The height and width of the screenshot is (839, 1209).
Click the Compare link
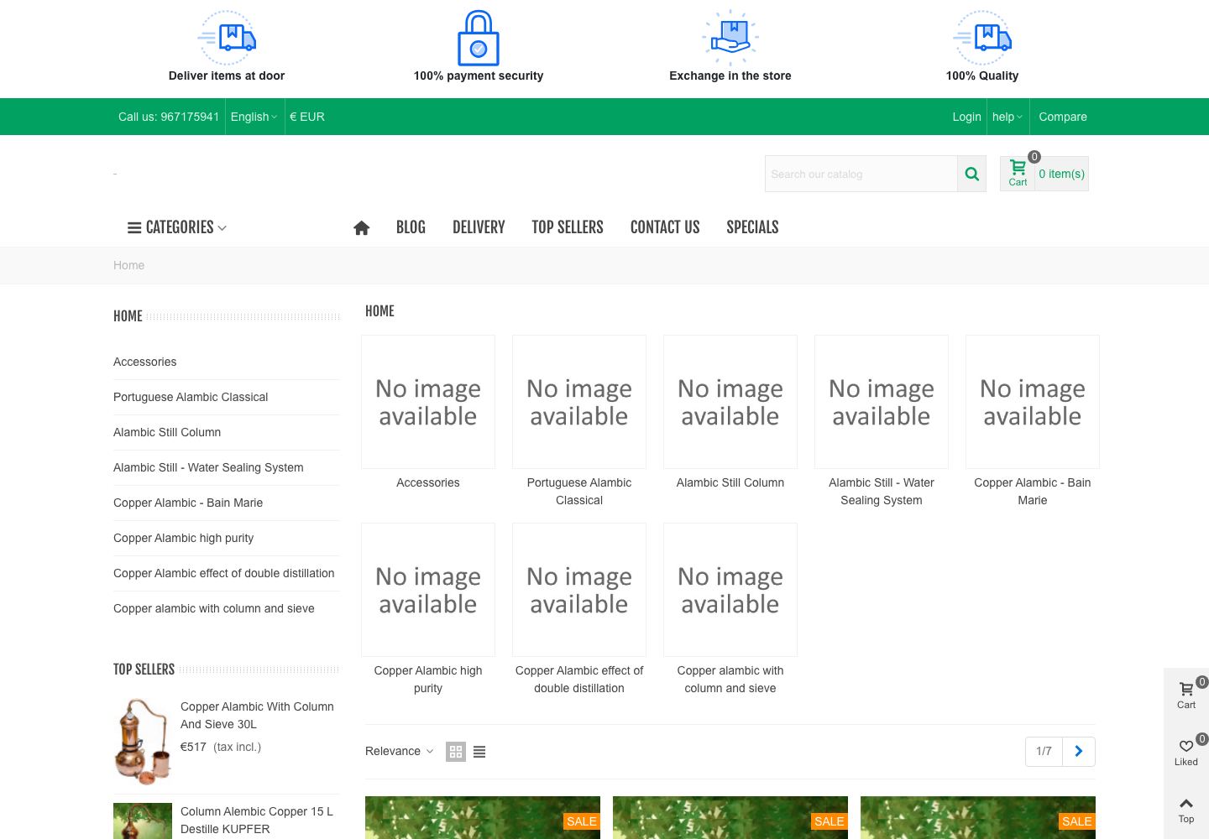(1063, 117)
